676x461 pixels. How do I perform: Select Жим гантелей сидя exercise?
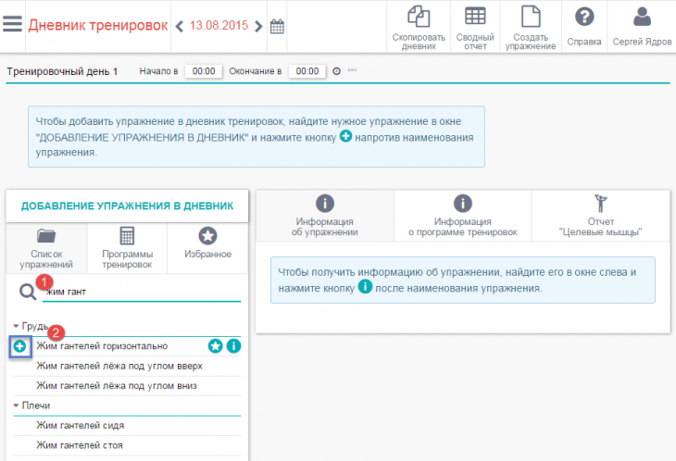81,425
